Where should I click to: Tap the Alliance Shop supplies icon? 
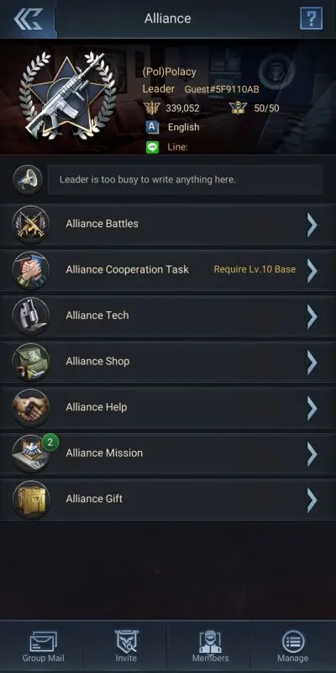(x=31, y=362)
